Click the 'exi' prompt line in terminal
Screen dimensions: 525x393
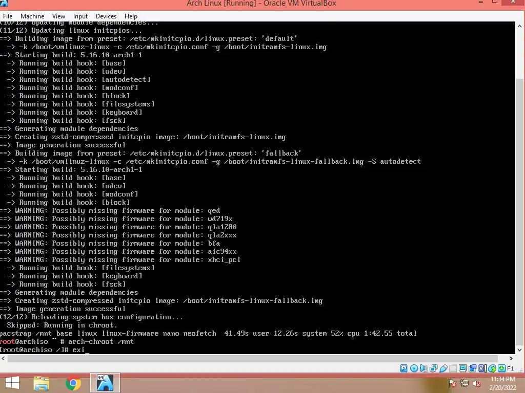pos(44,350)
